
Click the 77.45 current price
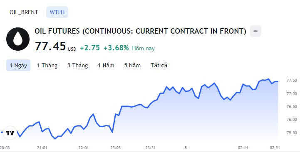point(50,47)
